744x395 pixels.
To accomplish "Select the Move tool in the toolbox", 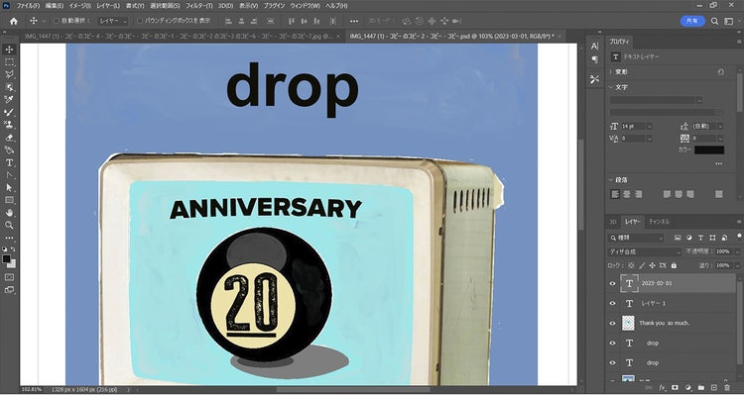I will [x=9, y=49].
